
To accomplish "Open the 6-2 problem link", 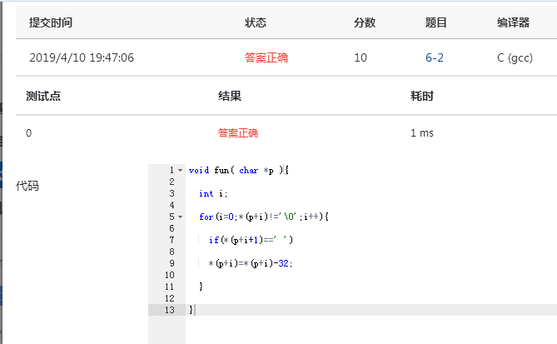I will coord(435,57).
